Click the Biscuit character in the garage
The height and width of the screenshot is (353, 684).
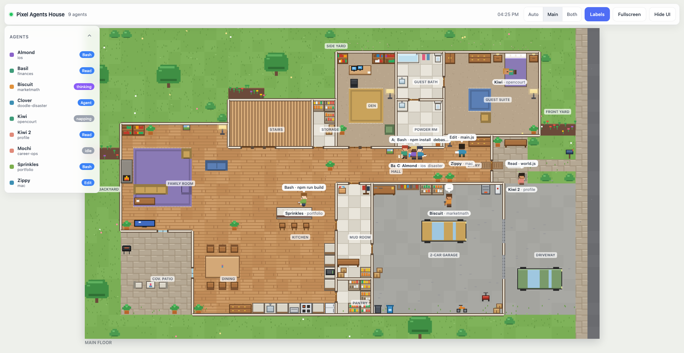[449, 200]
